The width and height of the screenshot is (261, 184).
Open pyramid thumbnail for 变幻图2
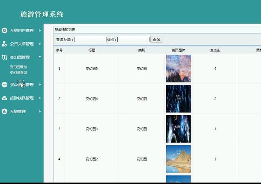(178, 159)
